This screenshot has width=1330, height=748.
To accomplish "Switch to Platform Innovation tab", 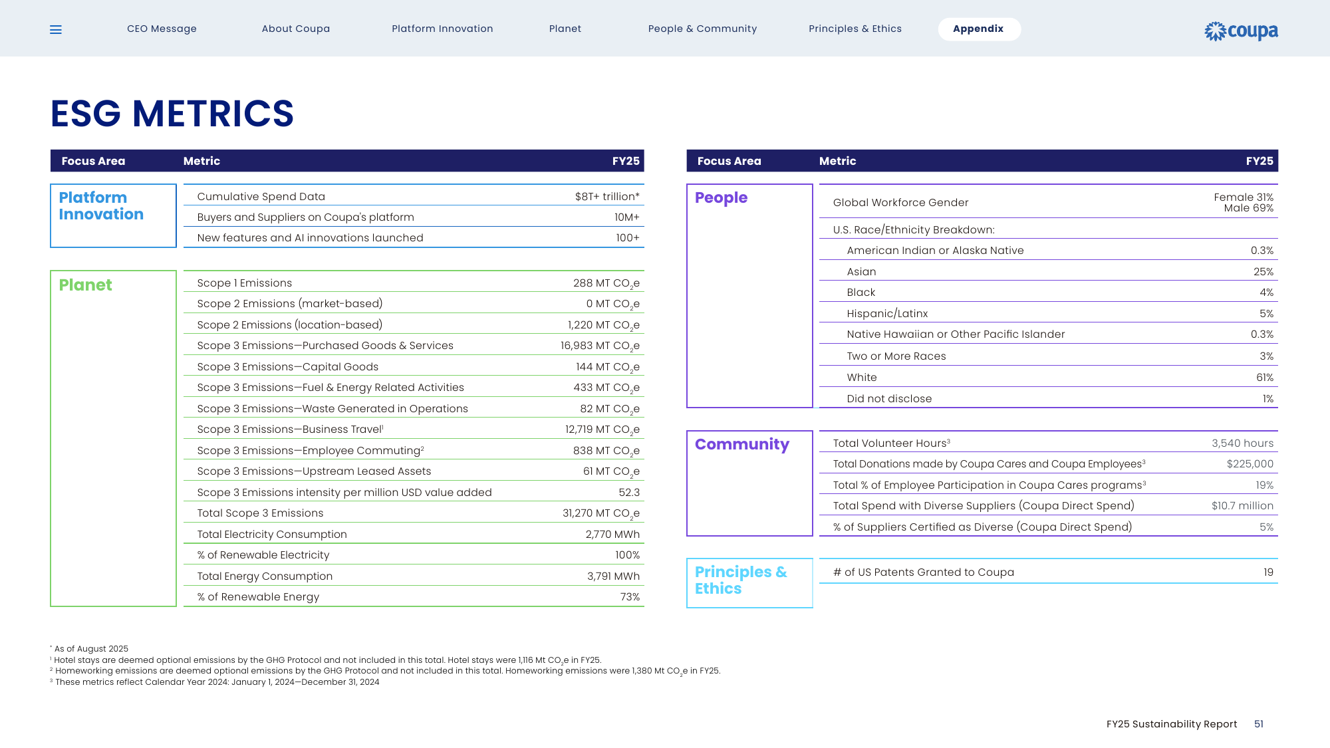I will point(442,29).
